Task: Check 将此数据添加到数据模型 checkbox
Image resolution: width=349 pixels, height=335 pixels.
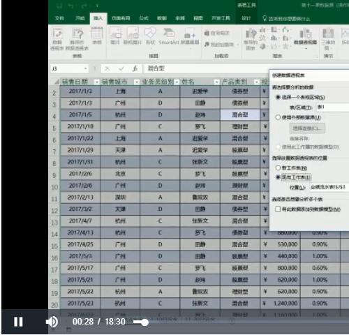Action: coord(278,209)
